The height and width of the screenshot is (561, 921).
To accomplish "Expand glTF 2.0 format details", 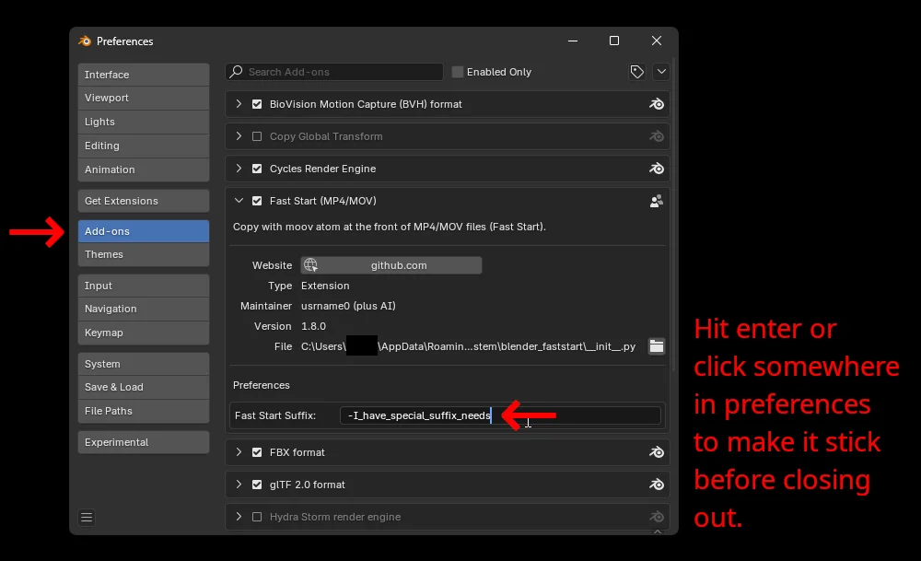I will (x=239, y=485).
